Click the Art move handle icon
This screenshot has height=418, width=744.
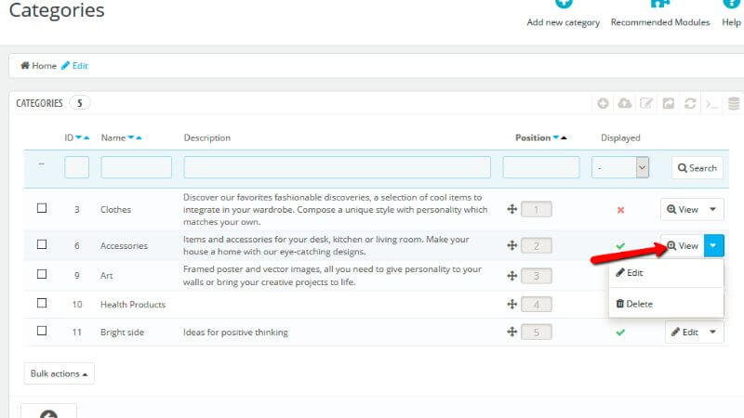coord(512,275)
